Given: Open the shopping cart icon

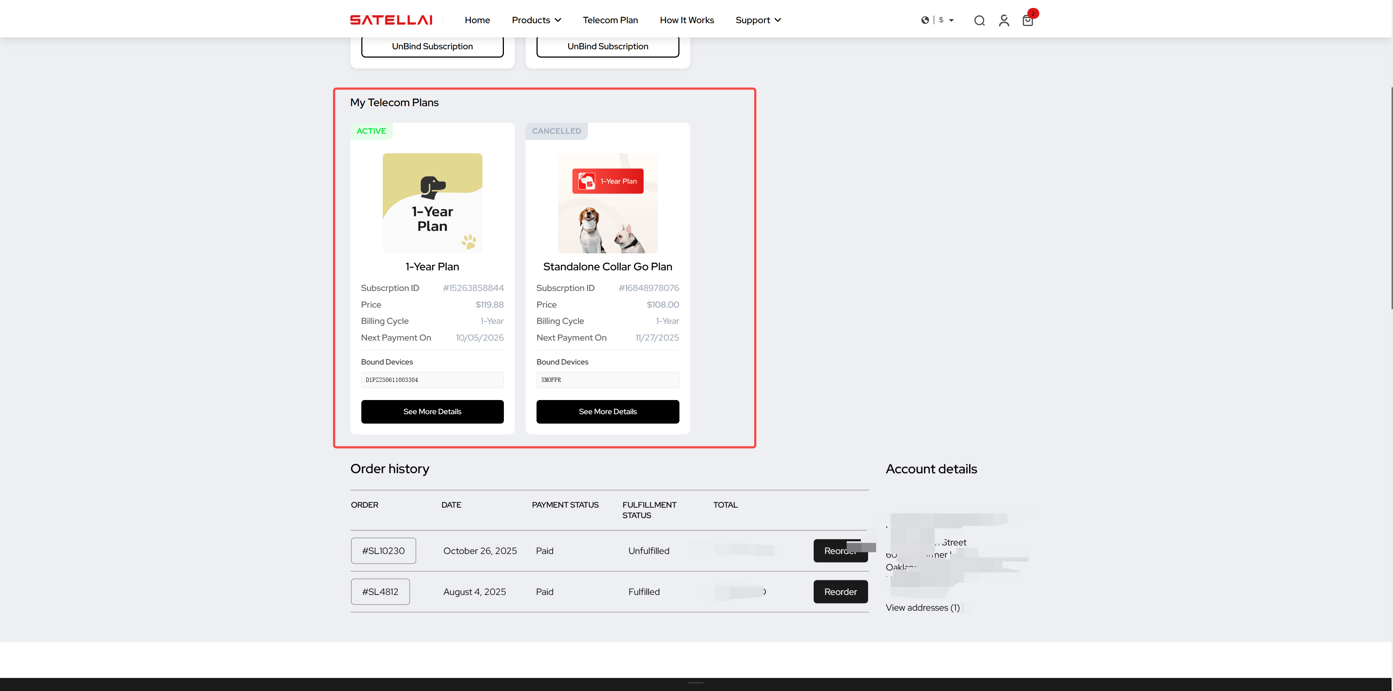Looking at the screenshot, I should pyautogui.click(x=1027, y=21).
